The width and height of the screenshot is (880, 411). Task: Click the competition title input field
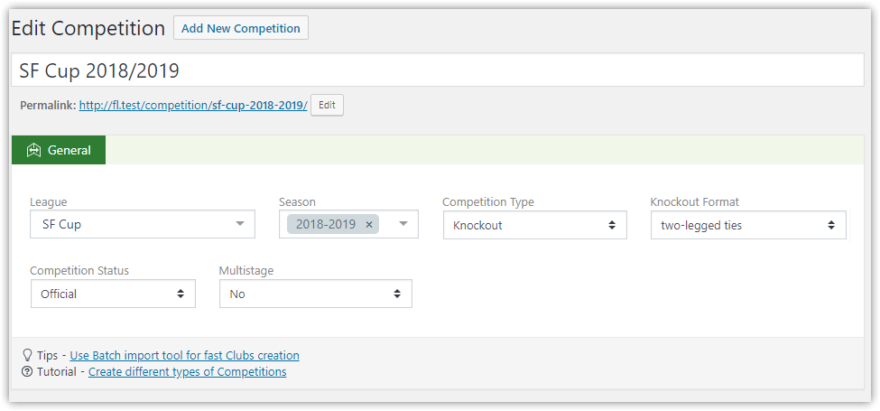(437, 70)
